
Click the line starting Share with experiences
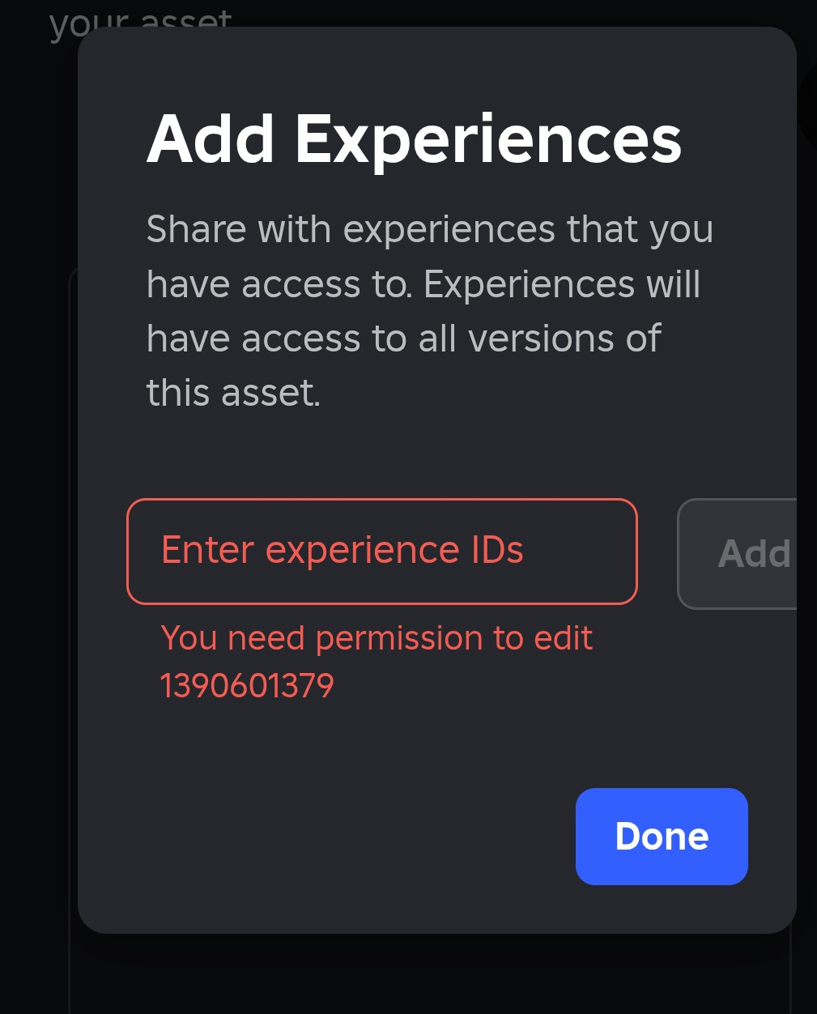[x=429, y=229]
